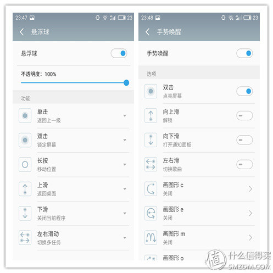Set the 不透明度 slider on its track
The height and width of the screenshot is (273, 273).
point(75,83)
